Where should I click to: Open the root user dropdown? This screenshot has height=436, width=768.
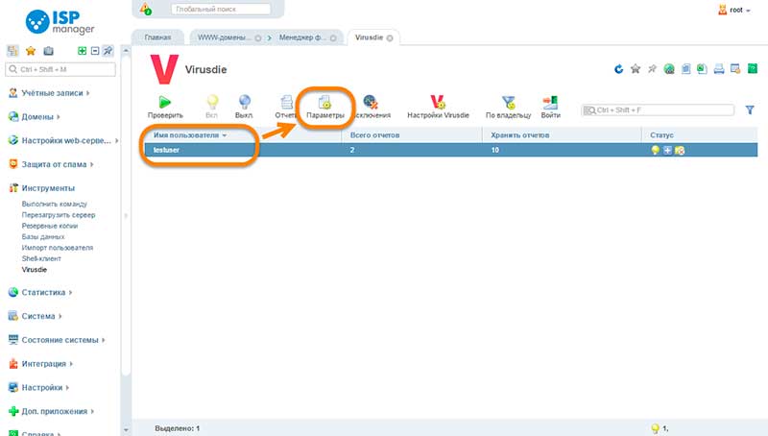(734, 10)
